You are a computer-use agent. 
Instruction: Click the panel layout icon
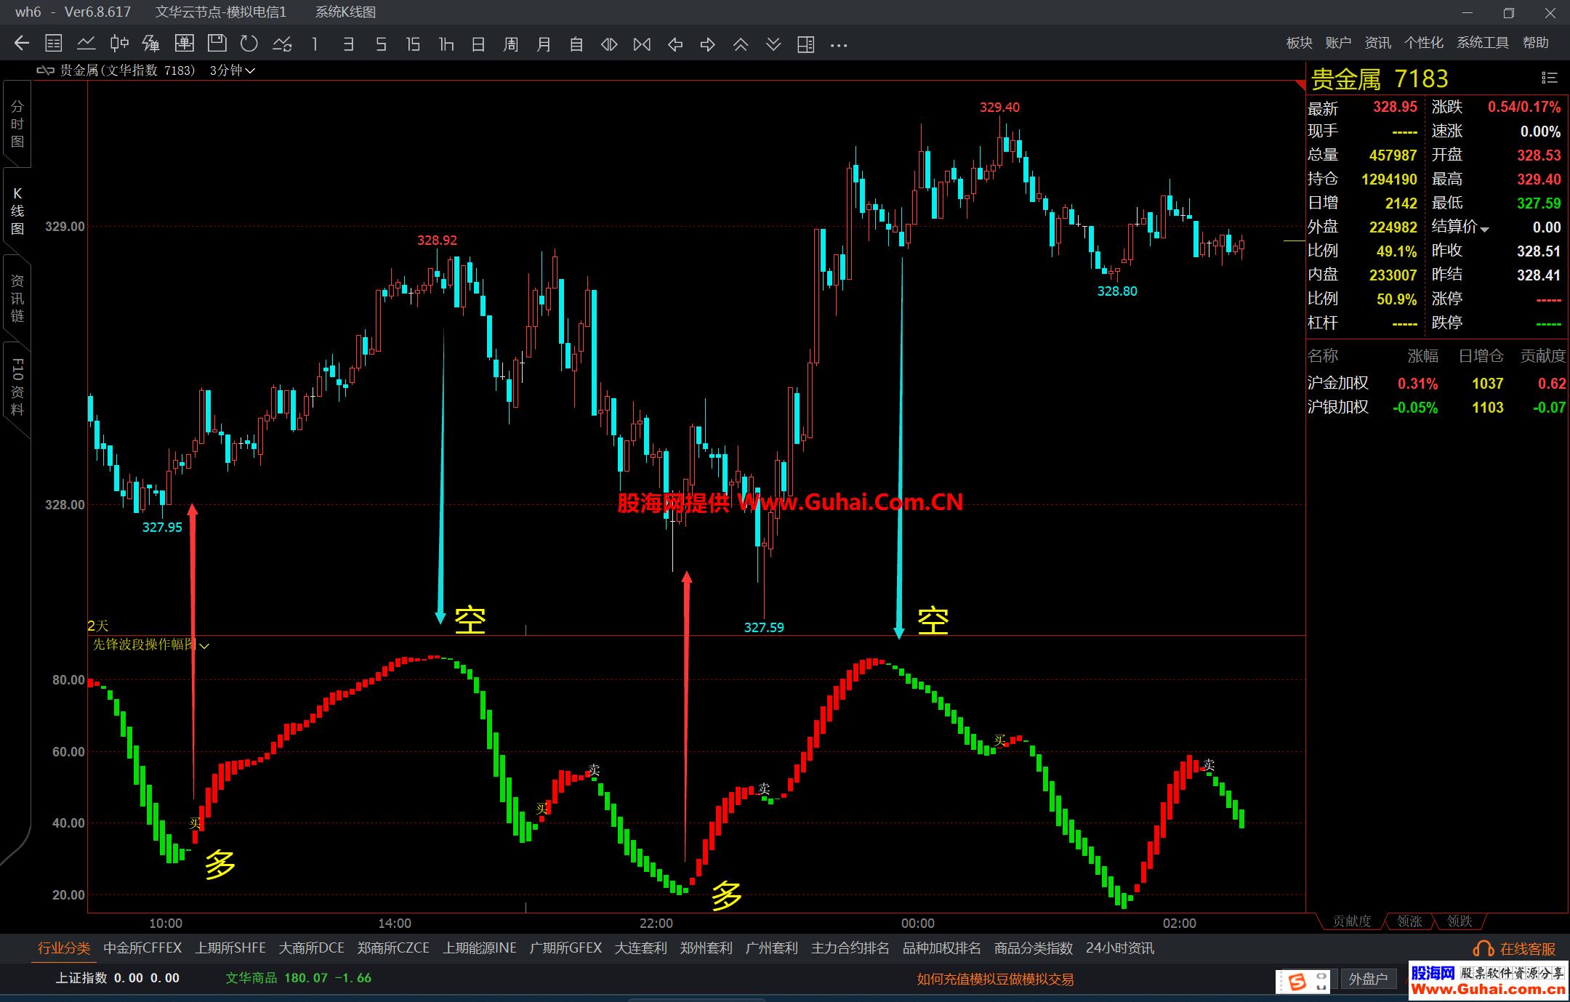point(805,44)
